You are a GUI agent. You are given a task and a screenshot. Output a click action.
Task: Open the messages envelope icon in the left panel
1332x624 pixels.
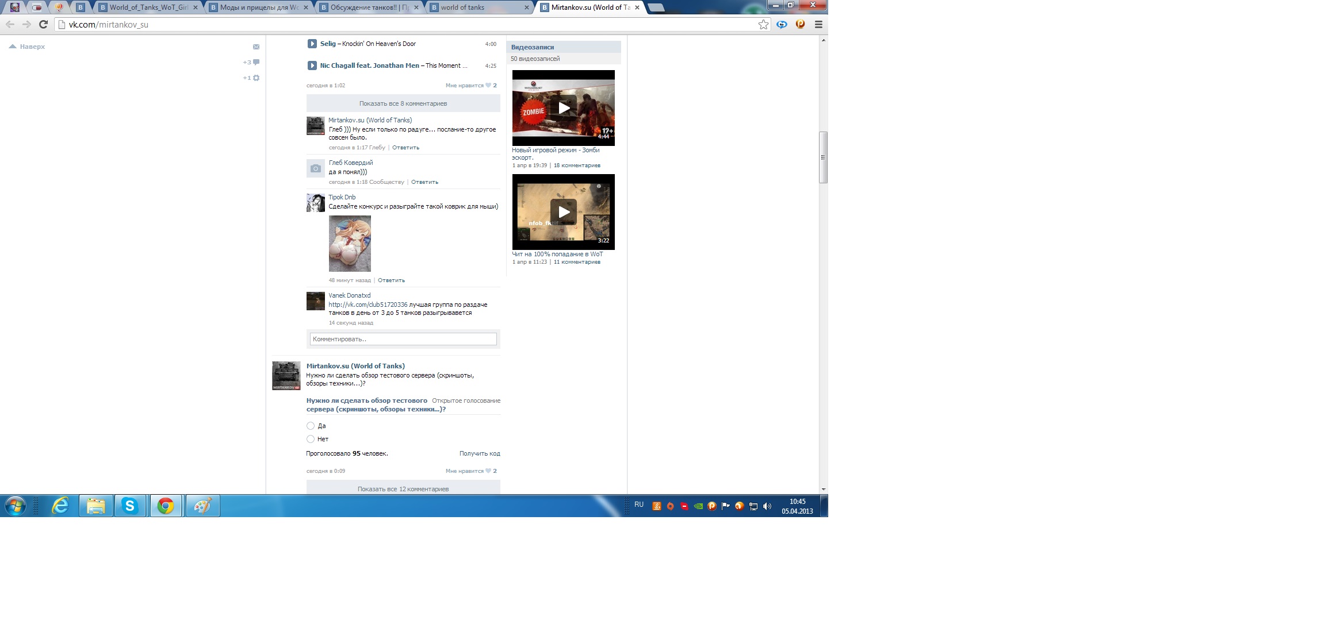(257, 47)
